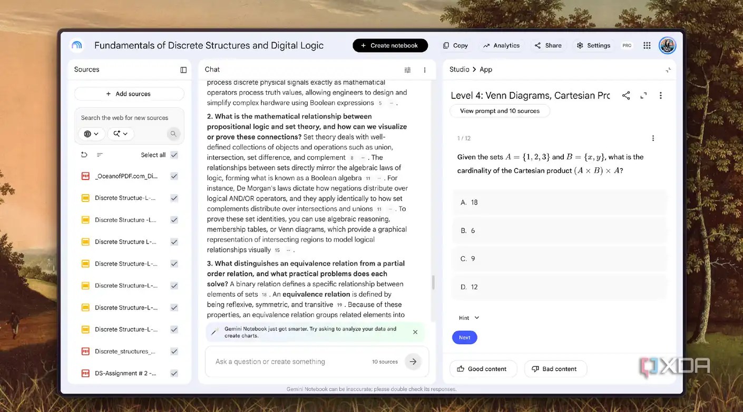Click the refresh sources icon

pyautogui.click(x=84, y=155)
